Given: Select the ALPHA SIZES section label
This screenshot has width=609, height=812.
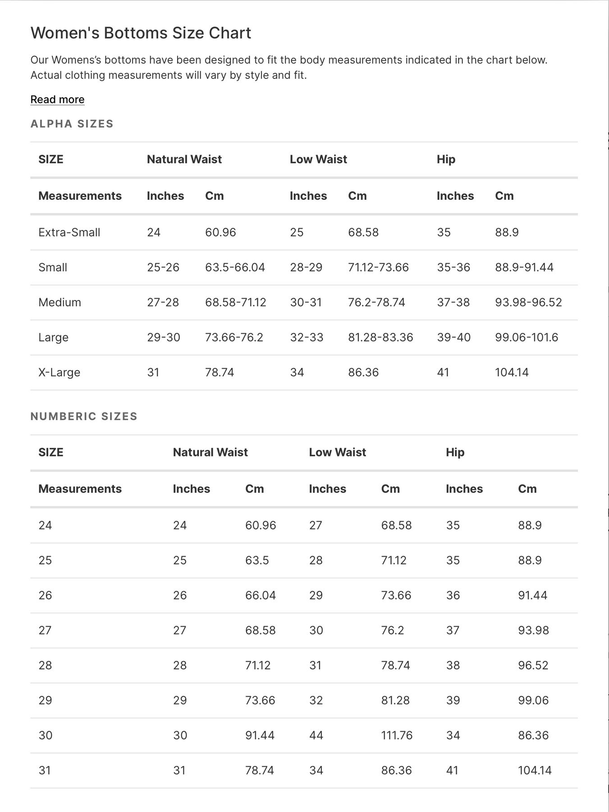Looking at the screenshot, I should 72,124.
